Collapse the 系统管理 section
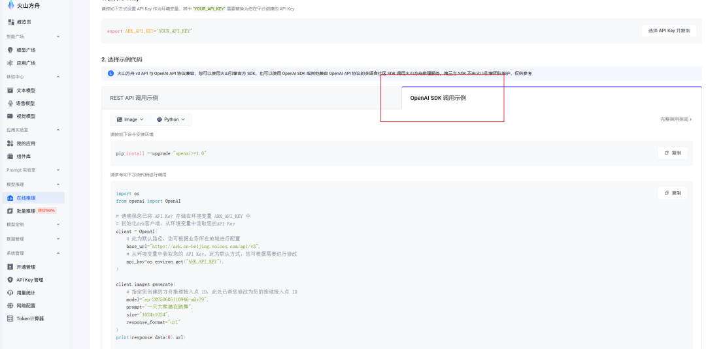The width and height of the screenshot is (706, 349). [58, 253]
